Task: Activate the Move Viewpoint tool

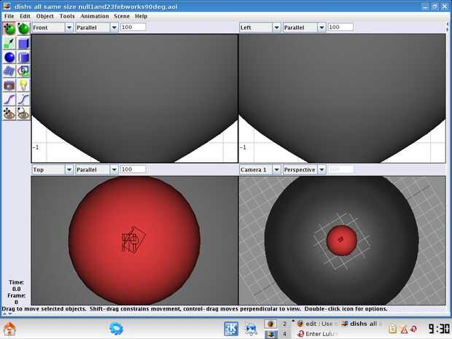Action: click(x=9, y=113)
